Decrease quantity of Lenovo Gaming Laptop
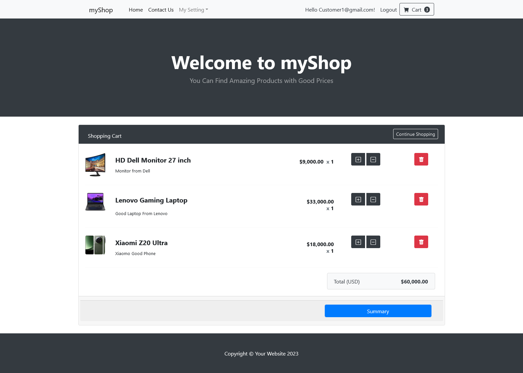 373,200
